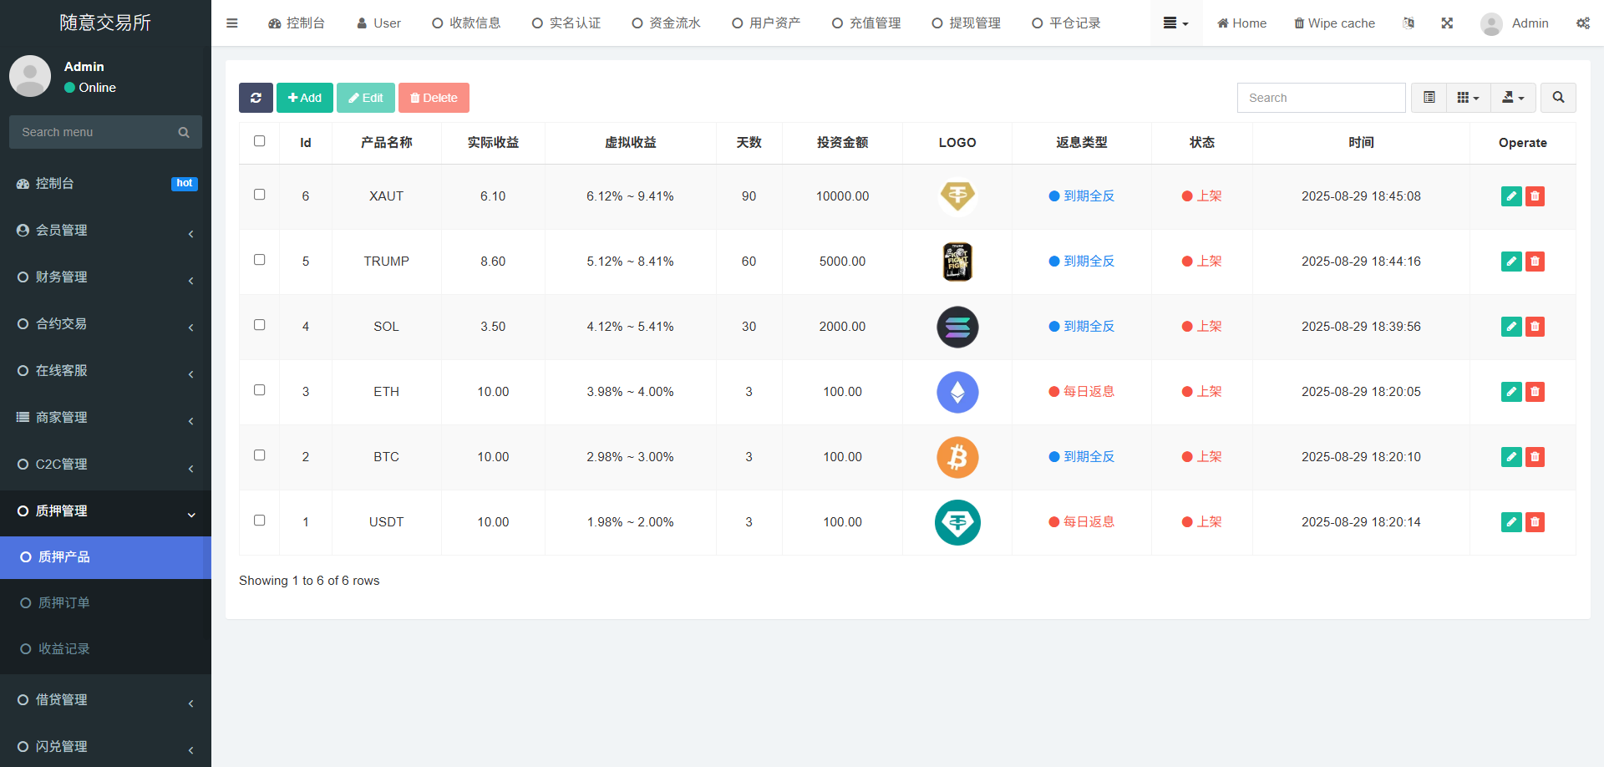Toggle fullscreen with the expand arrows icon
1604x767 pixels.
[x=1447, y=23]
